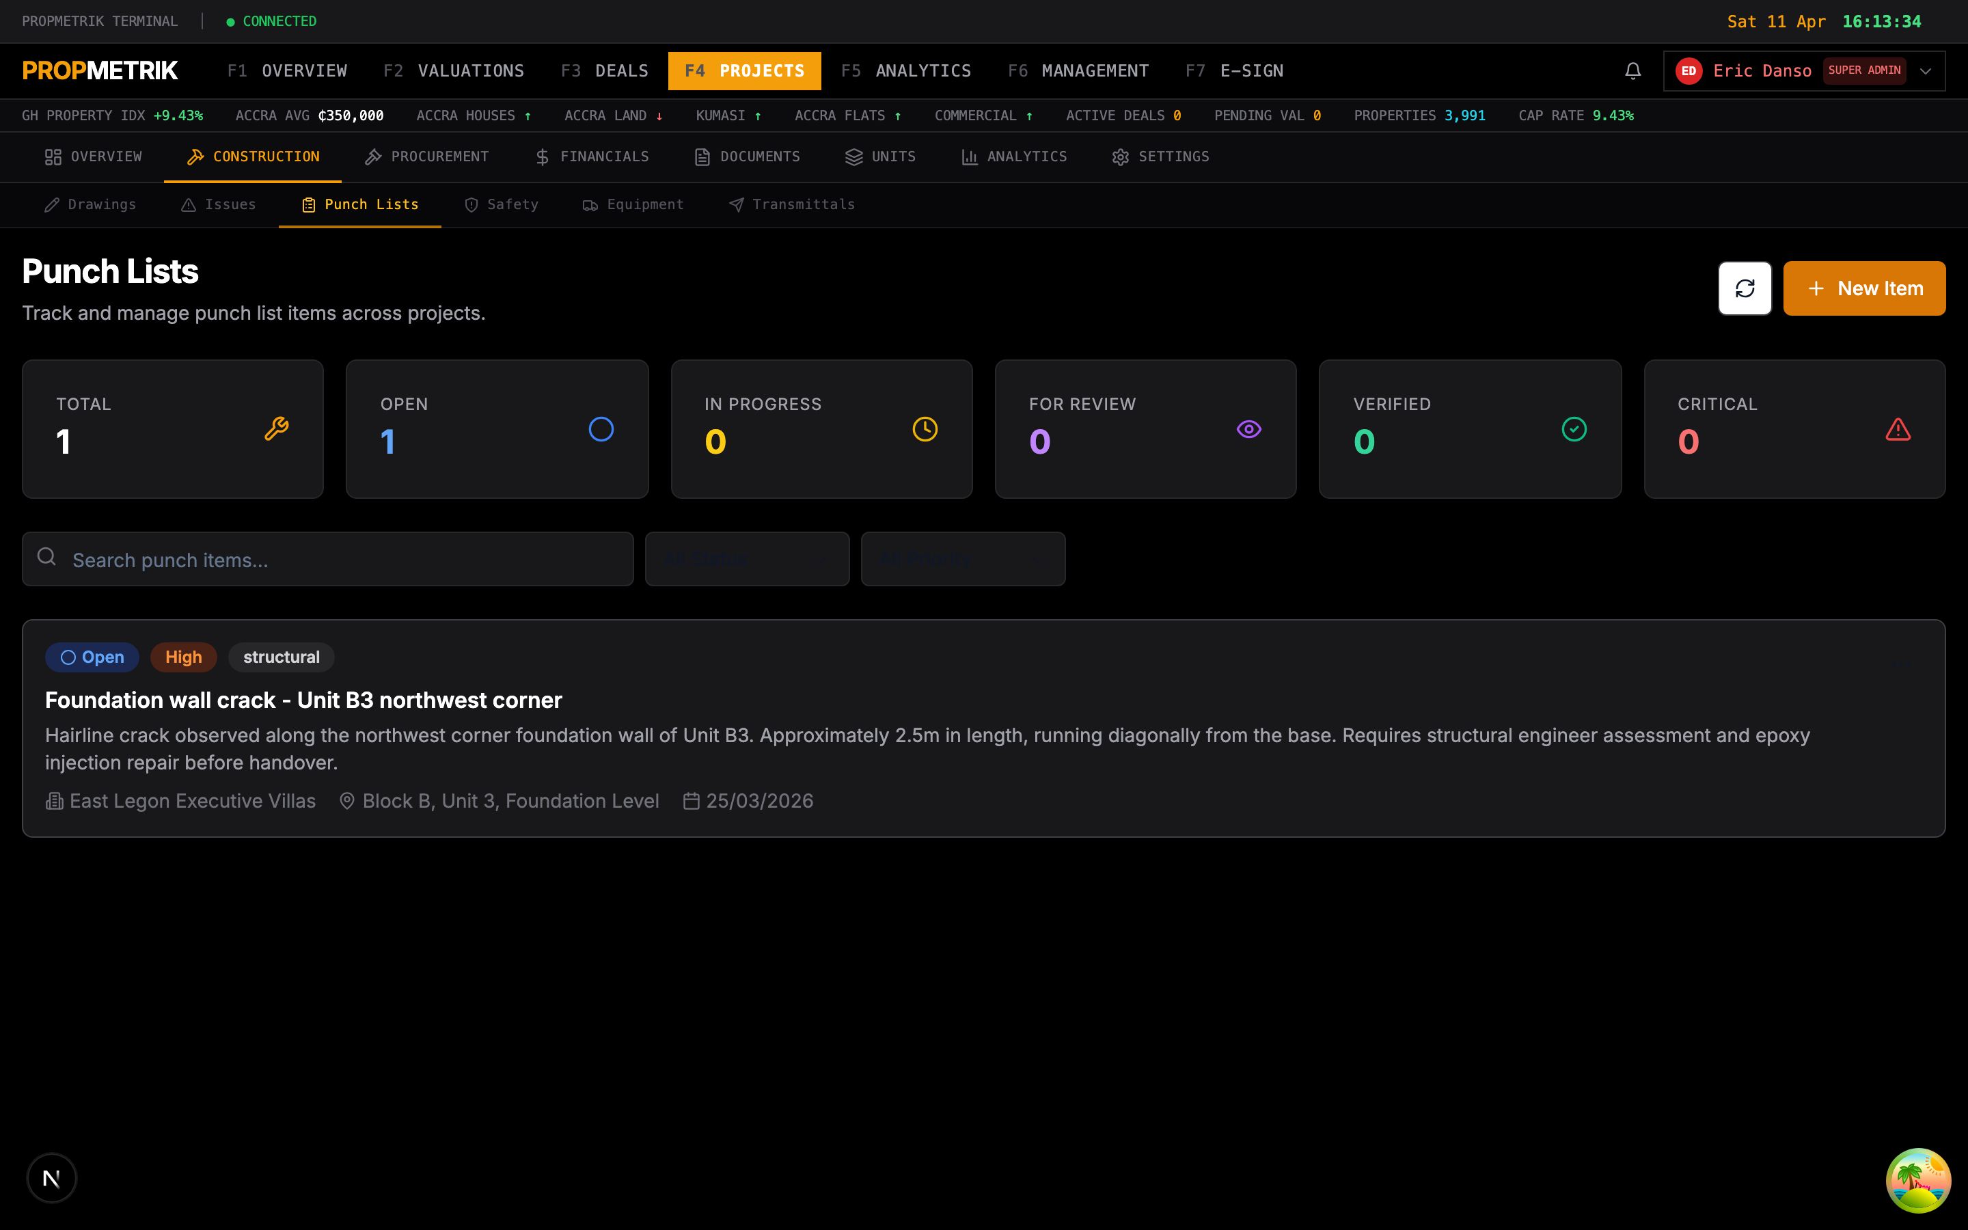Click the warning triangle in Critical card
Viewport: 1968px width, 1230px height.
click(x=1898, y=428)
